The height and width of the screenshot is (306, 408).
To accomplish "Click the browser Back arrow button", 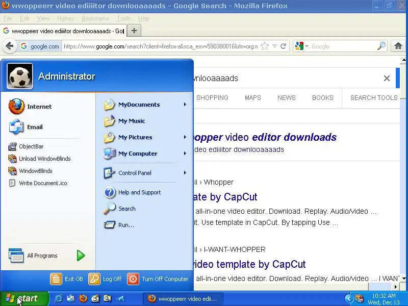I will pyautogui.click(x=9, y=46).
